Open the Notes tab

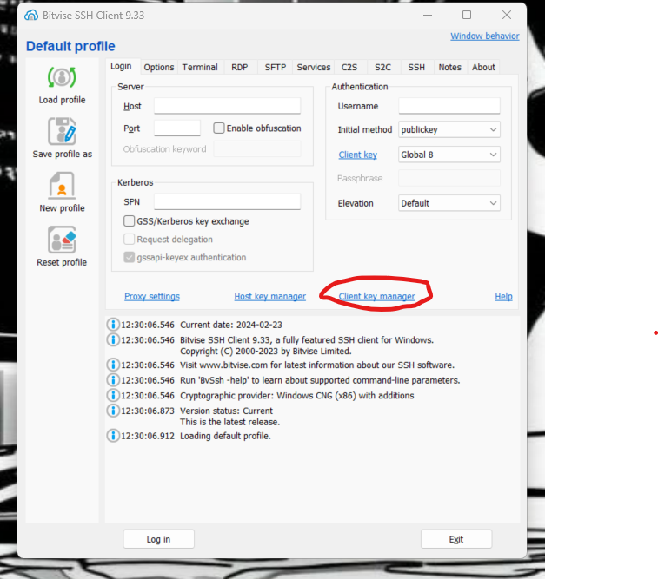tap(450, 67)
